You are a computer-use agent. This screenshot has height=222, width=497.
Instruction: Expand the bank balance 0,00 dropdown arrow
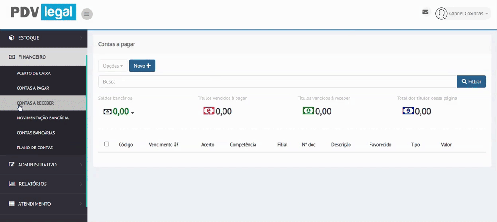pos(133,113)
